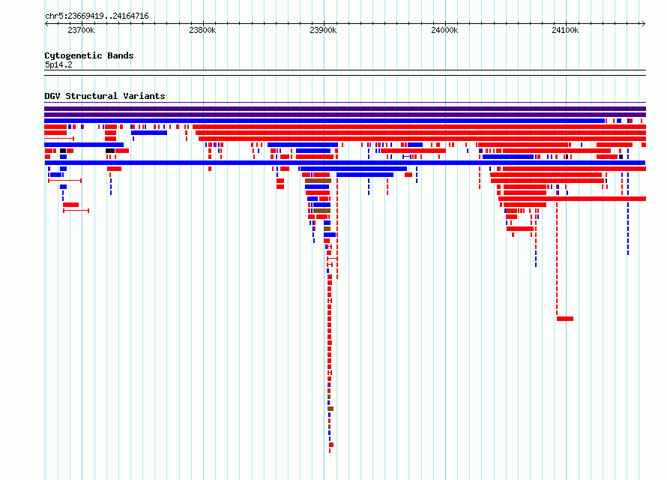Screen dimensions: 667x480
Task: Select the black variant block left of 23700k
Action: [63, 151]
